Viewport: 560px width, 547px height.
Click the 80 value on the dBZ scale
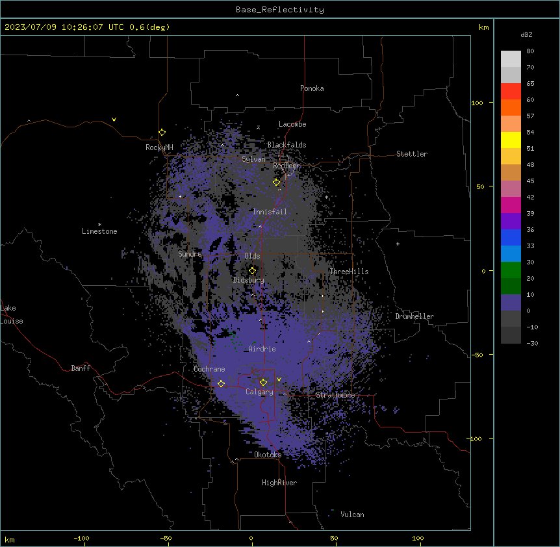[530, 51]
